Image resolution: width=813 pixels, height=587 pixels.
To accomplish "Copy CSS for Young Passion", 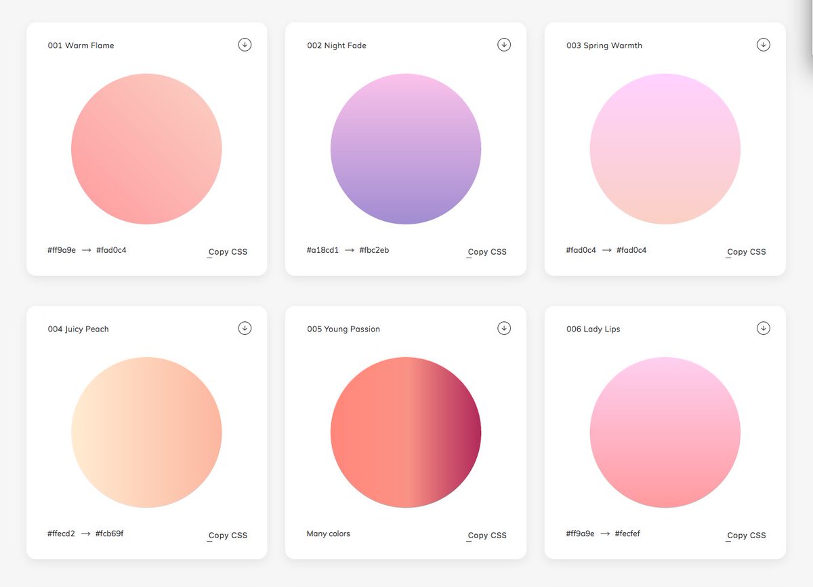I will coord(487,535).
